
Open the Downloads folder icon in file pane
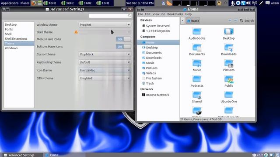pyautogui.click(x=228, y=48)
